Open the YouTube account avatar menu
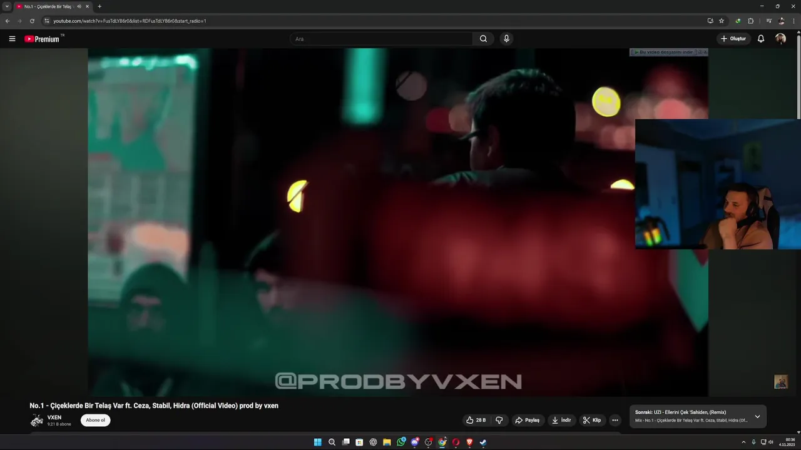The image size is (801, 450). pos(780,39)
